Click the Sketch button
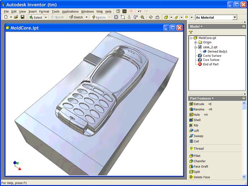 [76, 17]
